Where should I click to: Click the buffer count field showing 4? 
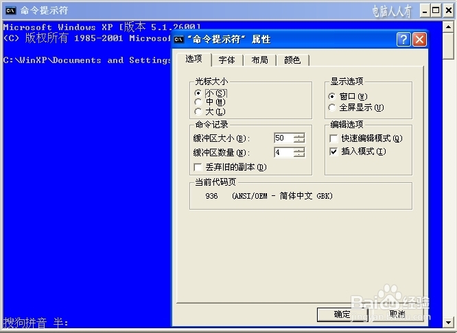click(284, 152)
